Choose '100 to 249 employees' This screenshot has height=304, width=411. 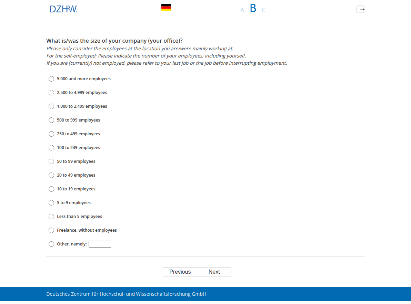51,148
